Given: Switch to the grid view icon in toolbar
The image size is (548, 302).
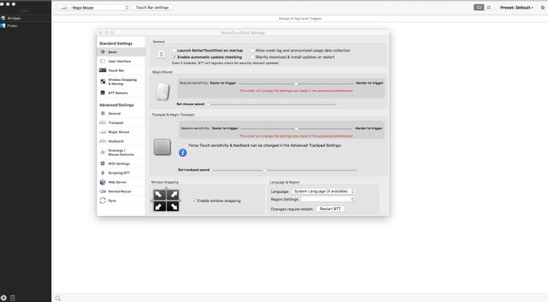Looking at the screenshot, I should click(479, 7).
